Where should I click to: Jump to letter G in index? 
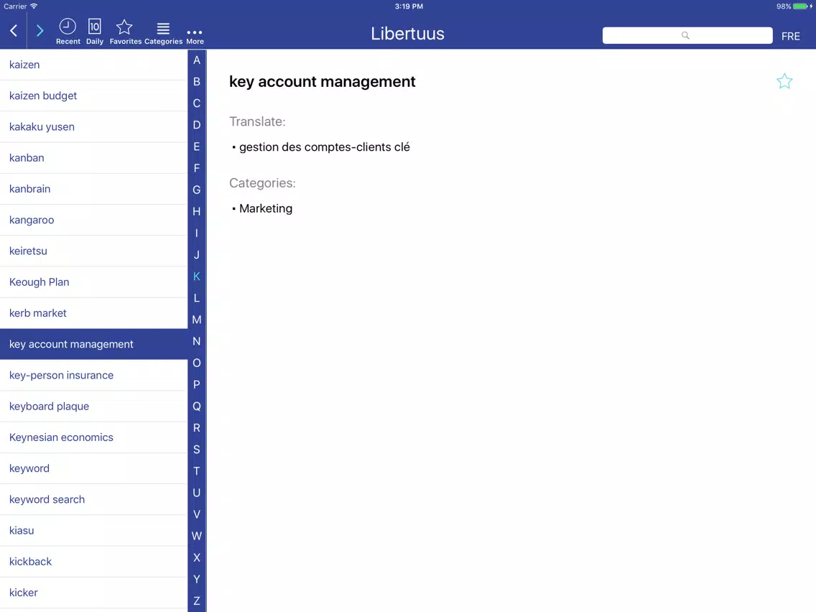197,190
